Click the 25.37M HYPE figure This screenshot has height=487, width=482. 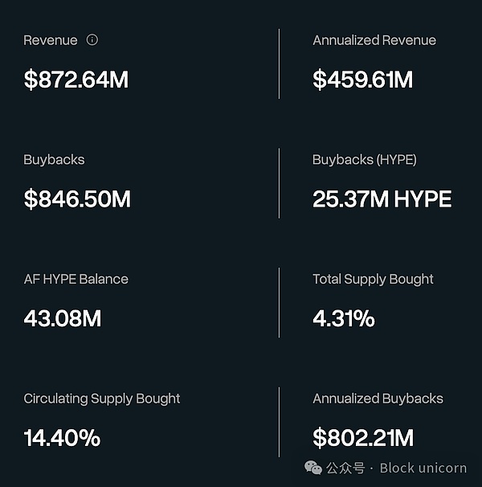pyautogui.click(x=382, y=199)
